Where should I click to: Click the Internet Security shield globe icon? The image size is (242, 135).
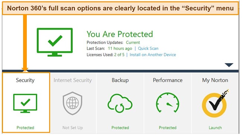point(73,103)
